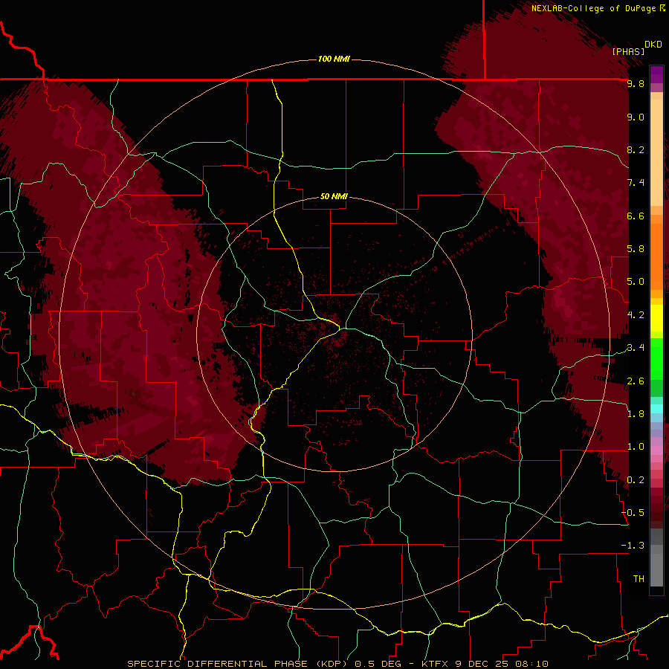The width and height of the screenshot is (669, 669).
Task: Click the NEXLAB-College of DuPage watermark text
Action: click(598, 8)
